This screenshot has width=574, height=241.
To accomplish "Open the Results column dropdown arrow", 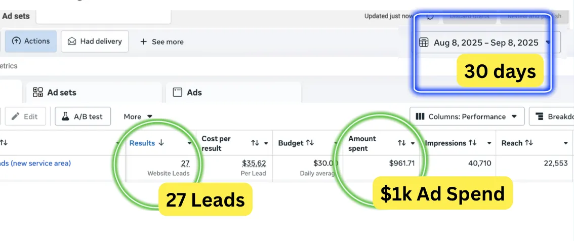I will pos(190,143).
